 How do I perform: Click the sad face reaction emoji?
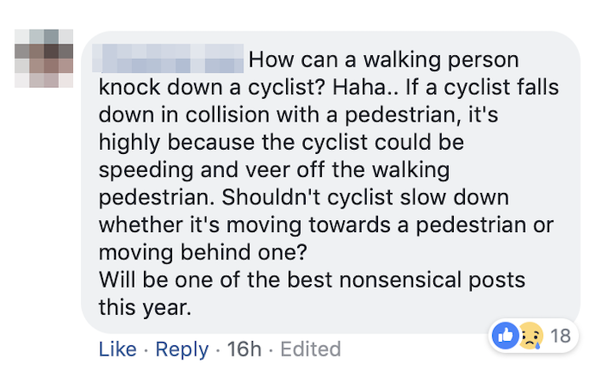coord(530,335)
